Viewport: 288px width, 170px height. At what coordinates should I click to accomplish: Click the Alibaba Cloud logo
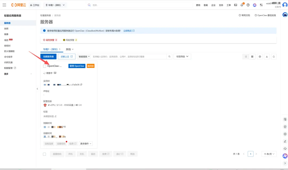point(19,5)
